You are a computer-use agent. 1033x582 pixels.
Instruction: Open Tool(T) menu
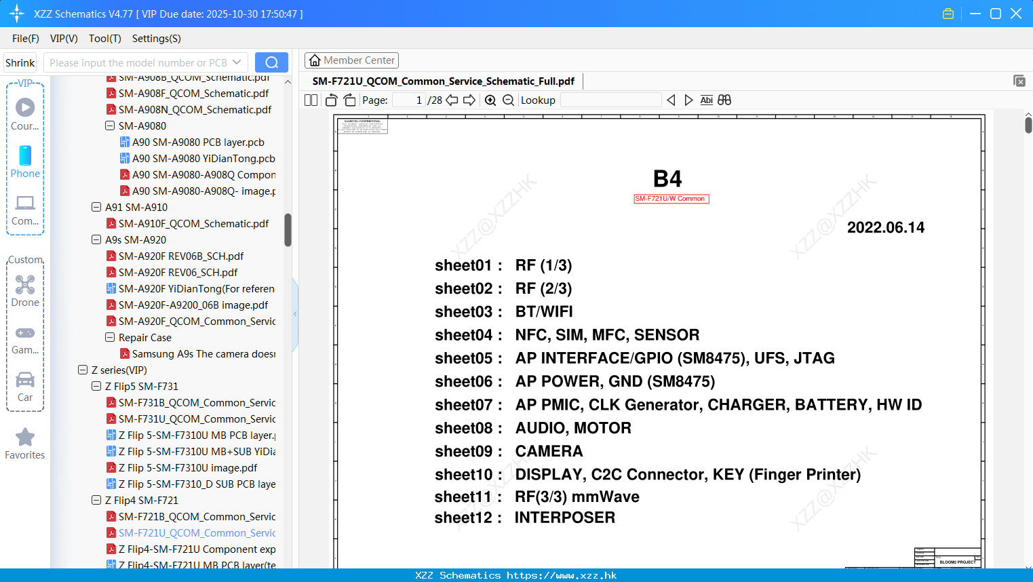(x=105, y=39)
